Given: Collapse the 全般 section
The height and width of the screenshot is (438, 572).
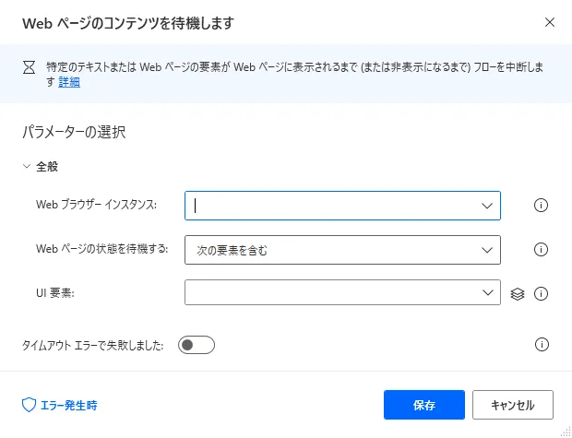Looking at the screenshot, I should coord(28,167).
